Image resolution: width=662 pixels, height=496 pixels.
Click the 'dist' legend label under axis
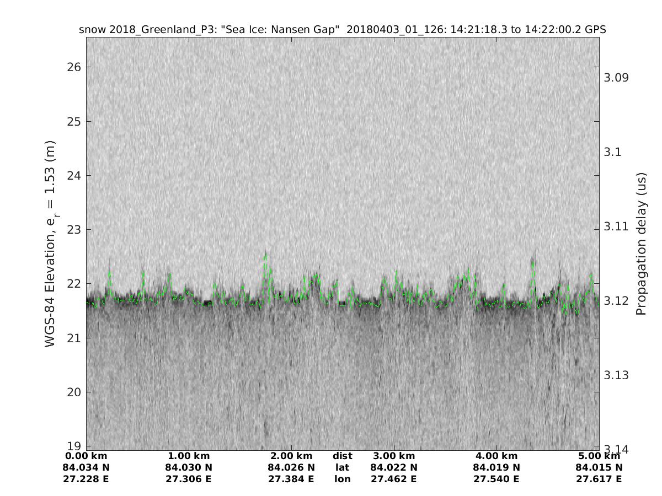(342, 456)
